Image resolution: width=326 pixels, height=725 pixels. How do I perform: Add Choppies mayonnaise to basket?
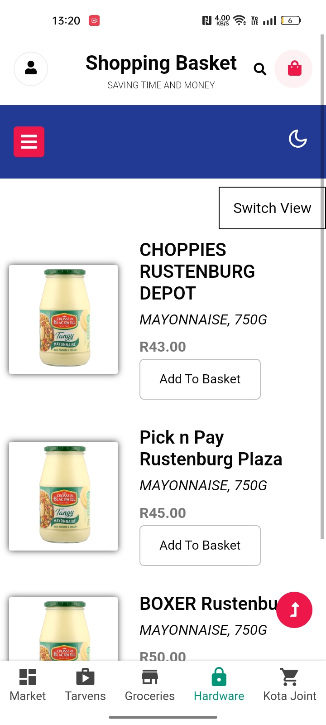coord(200,379)
